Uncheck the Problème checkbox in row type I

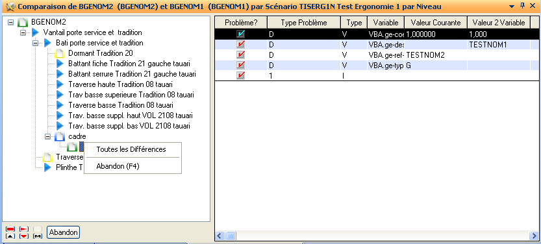point(240,75)
